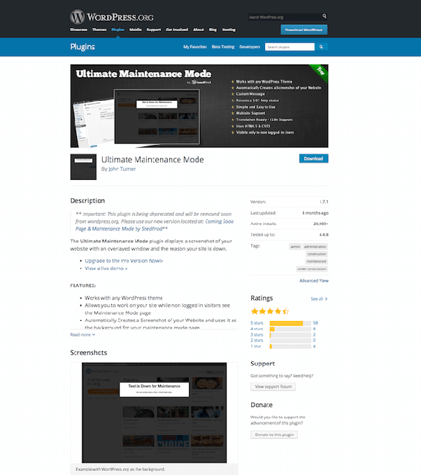Screen dimensions: 421x475
Task: Click the top WordPress.org search magnifier icon
Action: [x=324, y=16]
